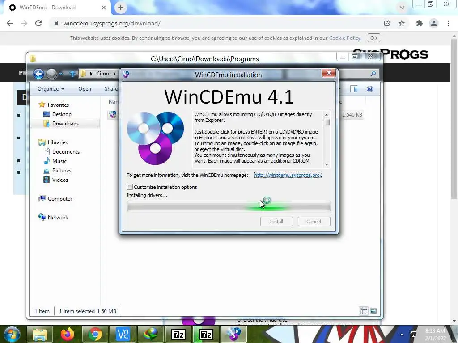Select Network in the navigation pane
458x343 pixels.
click(x=58, y=218)
